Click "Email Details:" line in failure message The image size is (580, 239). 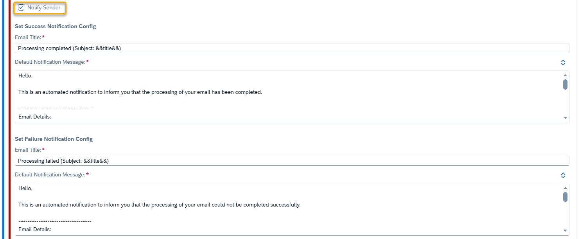point(35,229)
